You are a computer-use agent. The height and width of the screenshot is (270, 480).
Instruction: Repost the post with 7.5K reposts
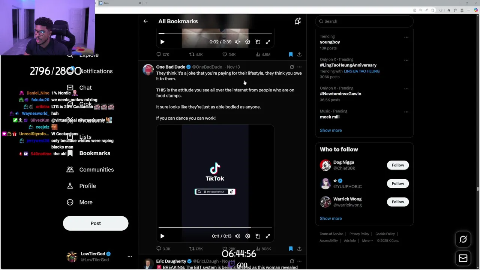tap(196, 249)
